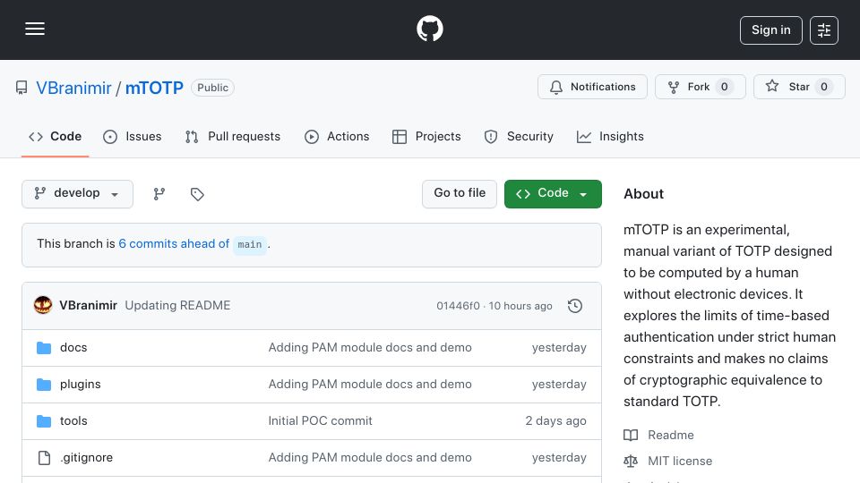The image size is (860, 483).
Task: Open the plugins folder
Action: (x=81, y=385)
